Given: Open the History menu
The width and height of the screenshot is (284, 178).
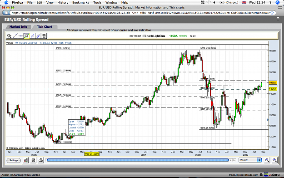Looking at the screenshot, I should coord(63,2).
